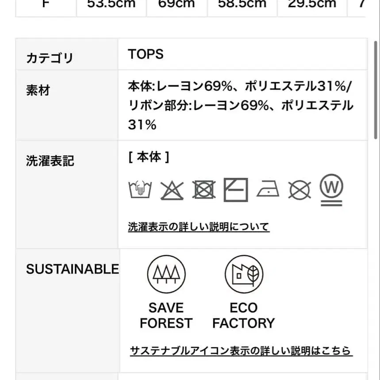Click the wet cleaning W symbol
The width and height of the screenshot is (380, 380).
point(331,190)
